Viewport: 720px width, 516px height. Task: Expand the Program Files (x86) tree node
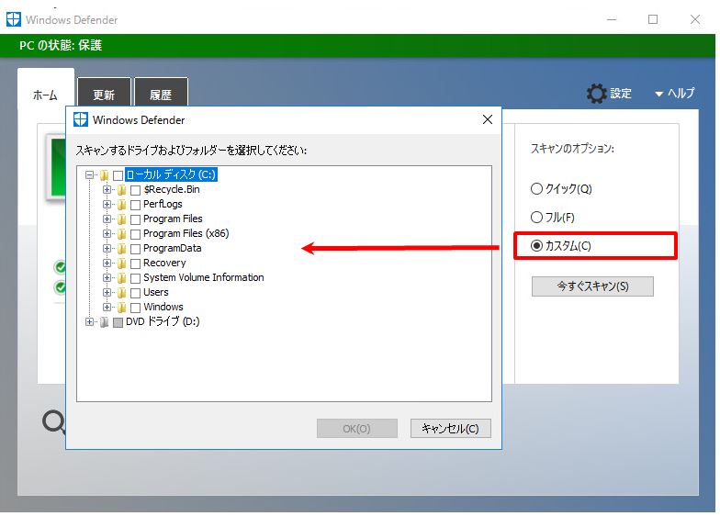pyautogui.click(x=107, y=233)
